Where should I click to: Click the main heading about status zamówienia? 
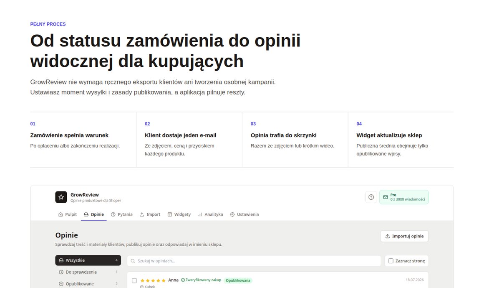coord(165,51)
